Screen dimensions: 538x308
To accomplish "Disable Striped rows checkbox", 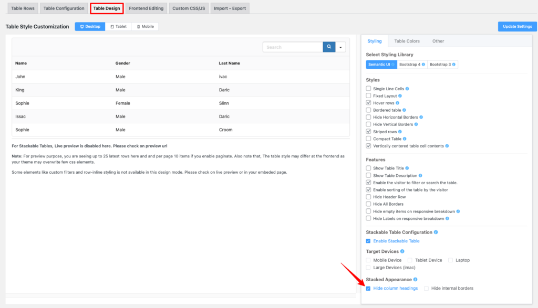I will click(368, 132).
